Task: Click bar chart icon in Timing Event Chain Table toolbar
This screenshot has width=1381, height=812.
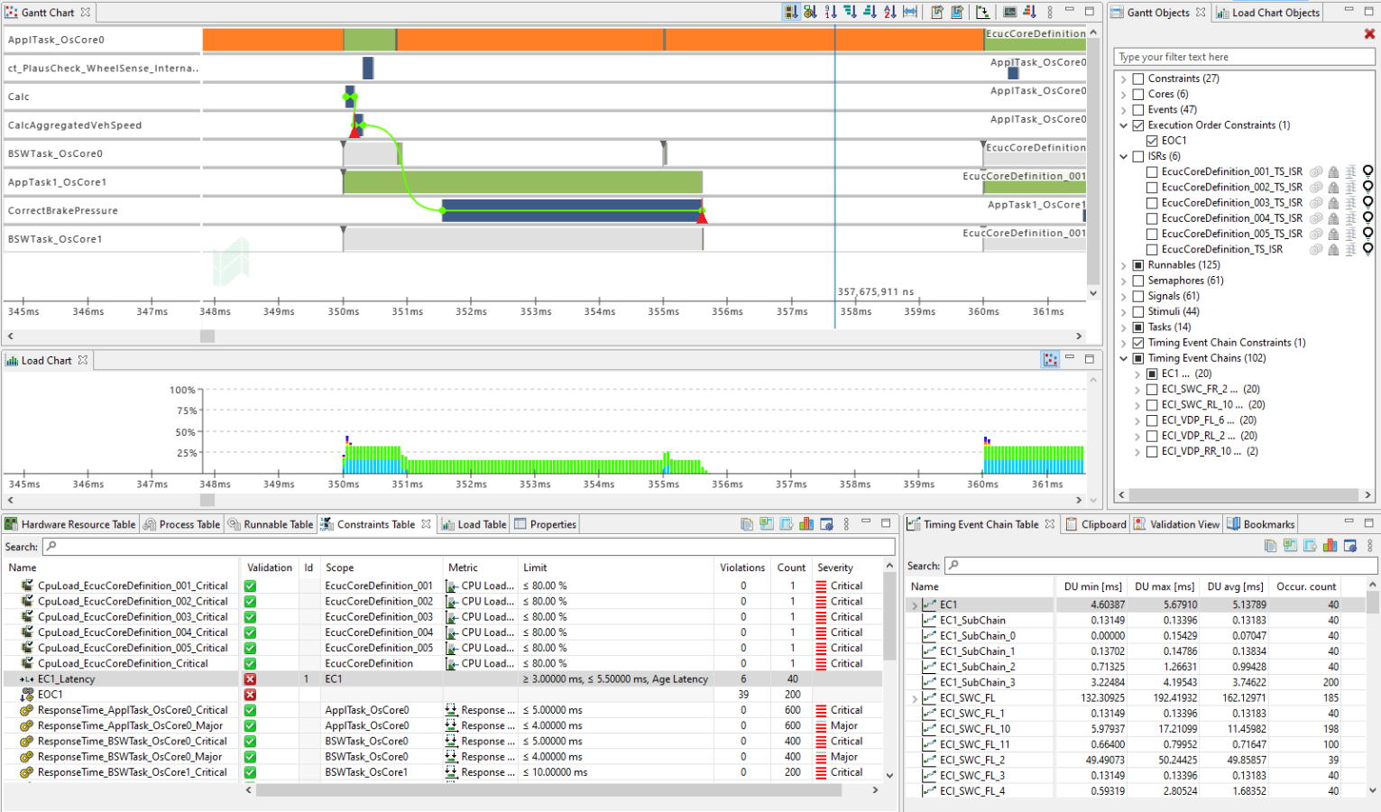Action: click(1330, 545)
